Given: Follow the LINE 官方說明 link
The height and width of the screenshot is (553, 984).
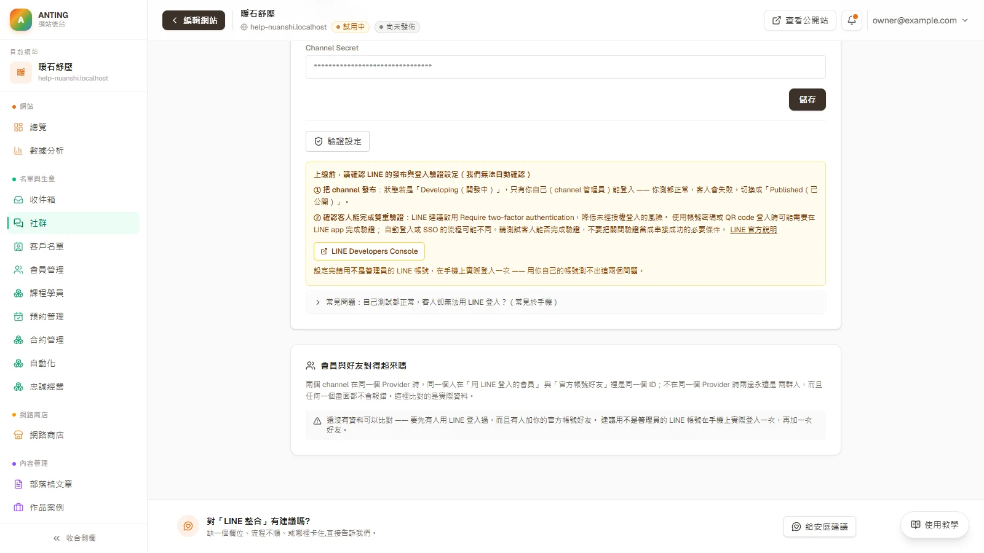Looking at the screenshot, I should pos(753,230).
